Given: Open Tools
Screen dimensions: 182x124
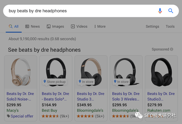Looking at the screenshot, I should [x=170, y=27].
